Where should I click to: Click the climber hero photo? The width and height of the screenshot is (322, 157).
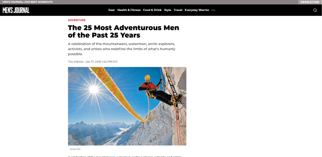tap(127, 106)
